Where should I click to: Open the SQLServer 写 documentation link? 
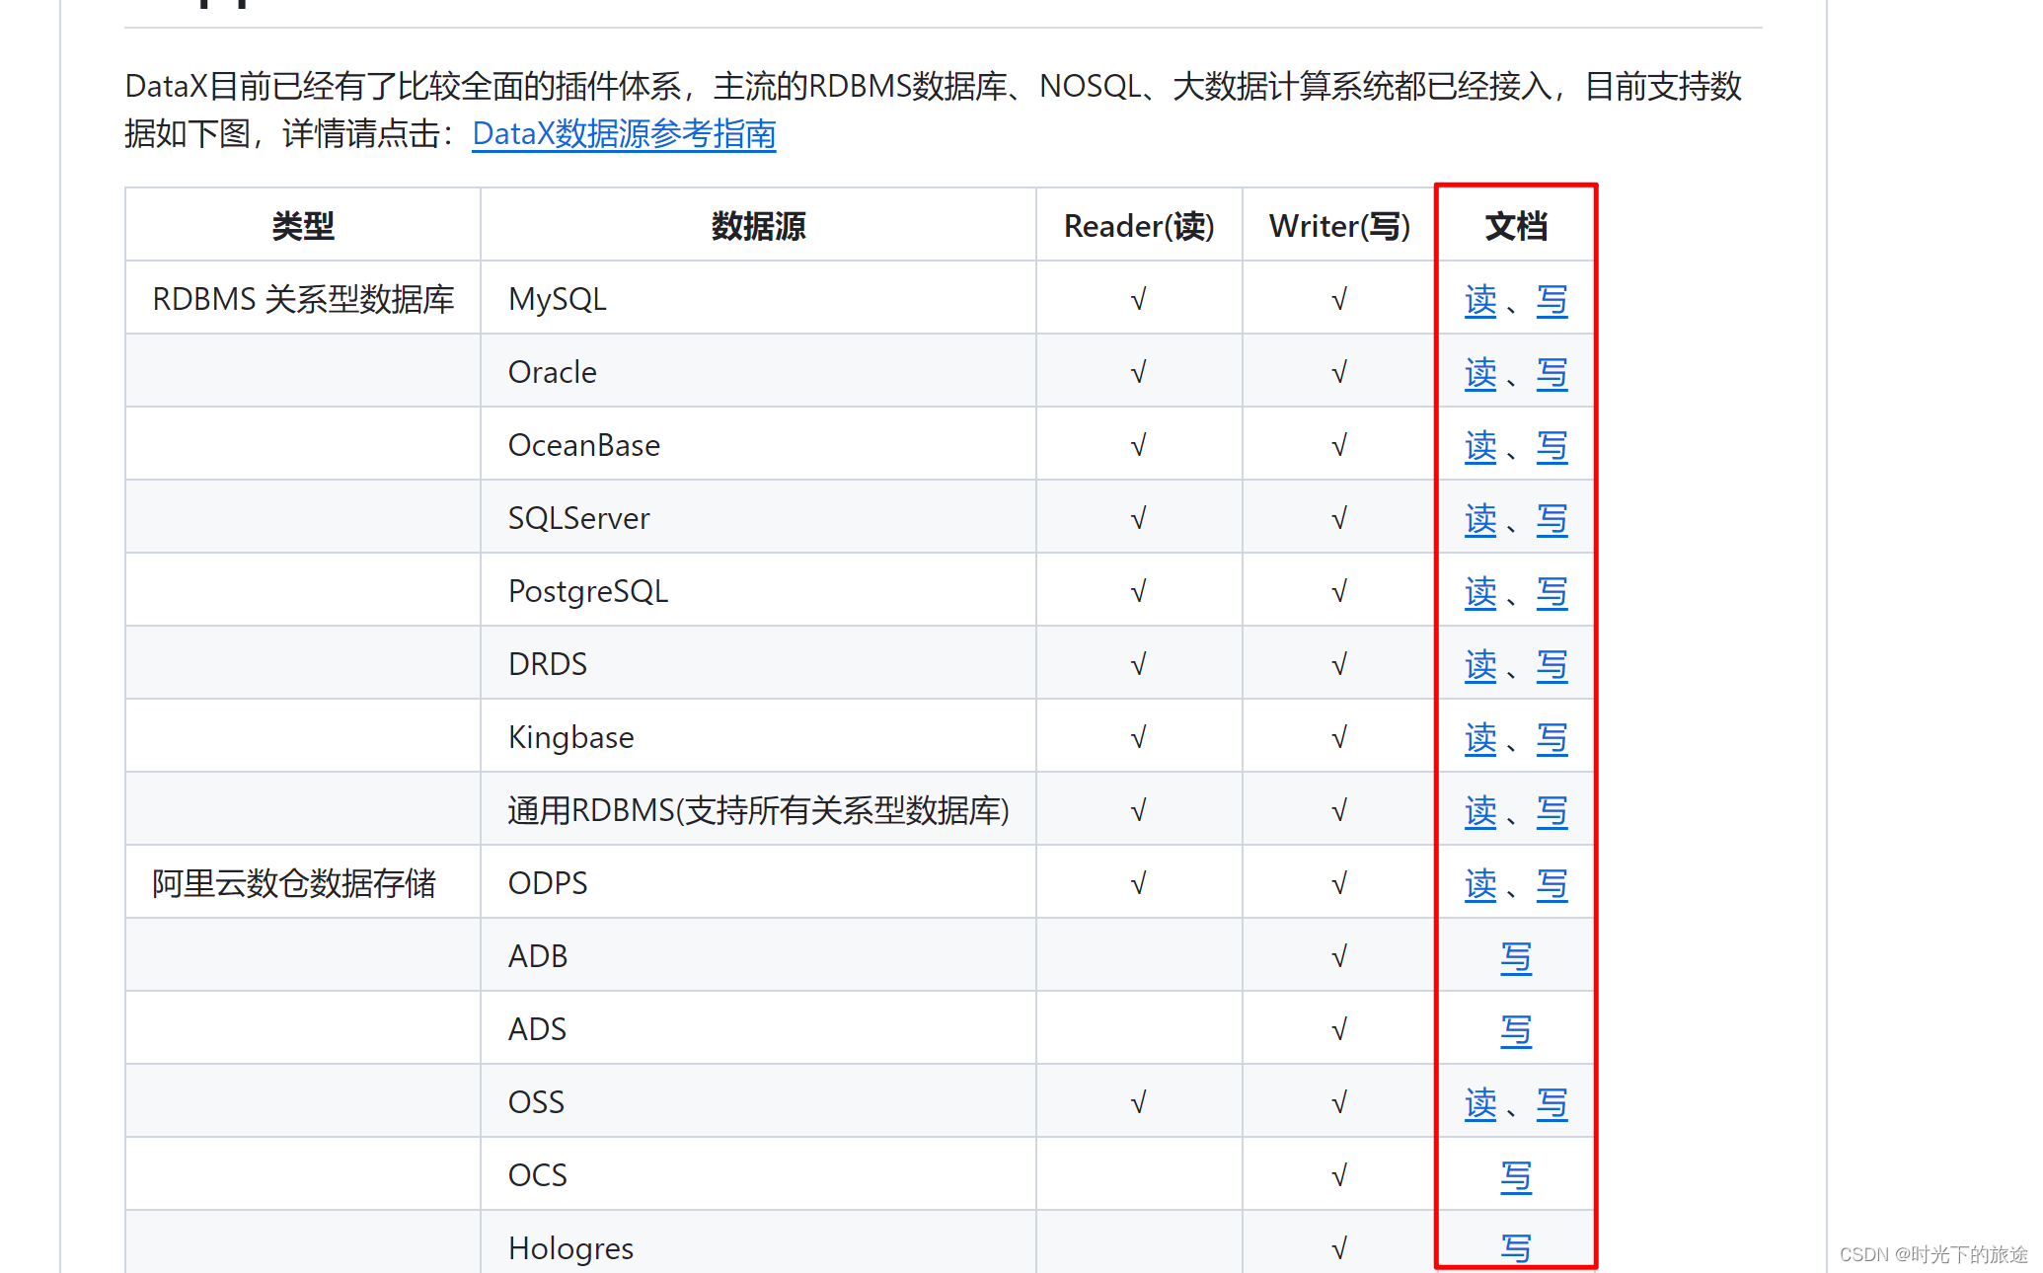pos(1551,519)
